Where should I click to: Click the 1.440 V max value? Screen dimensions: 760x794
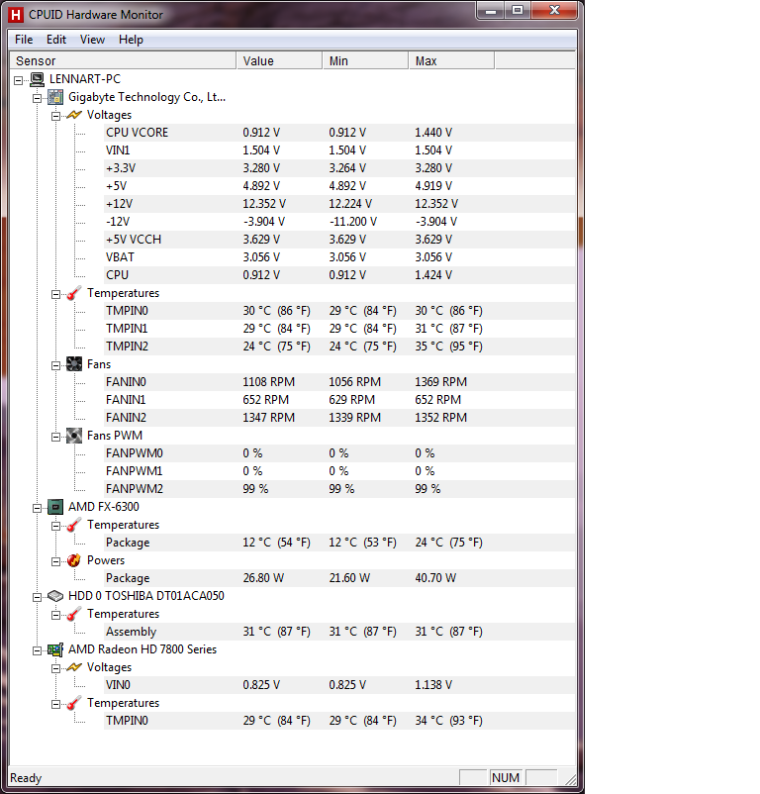point(433,133)
